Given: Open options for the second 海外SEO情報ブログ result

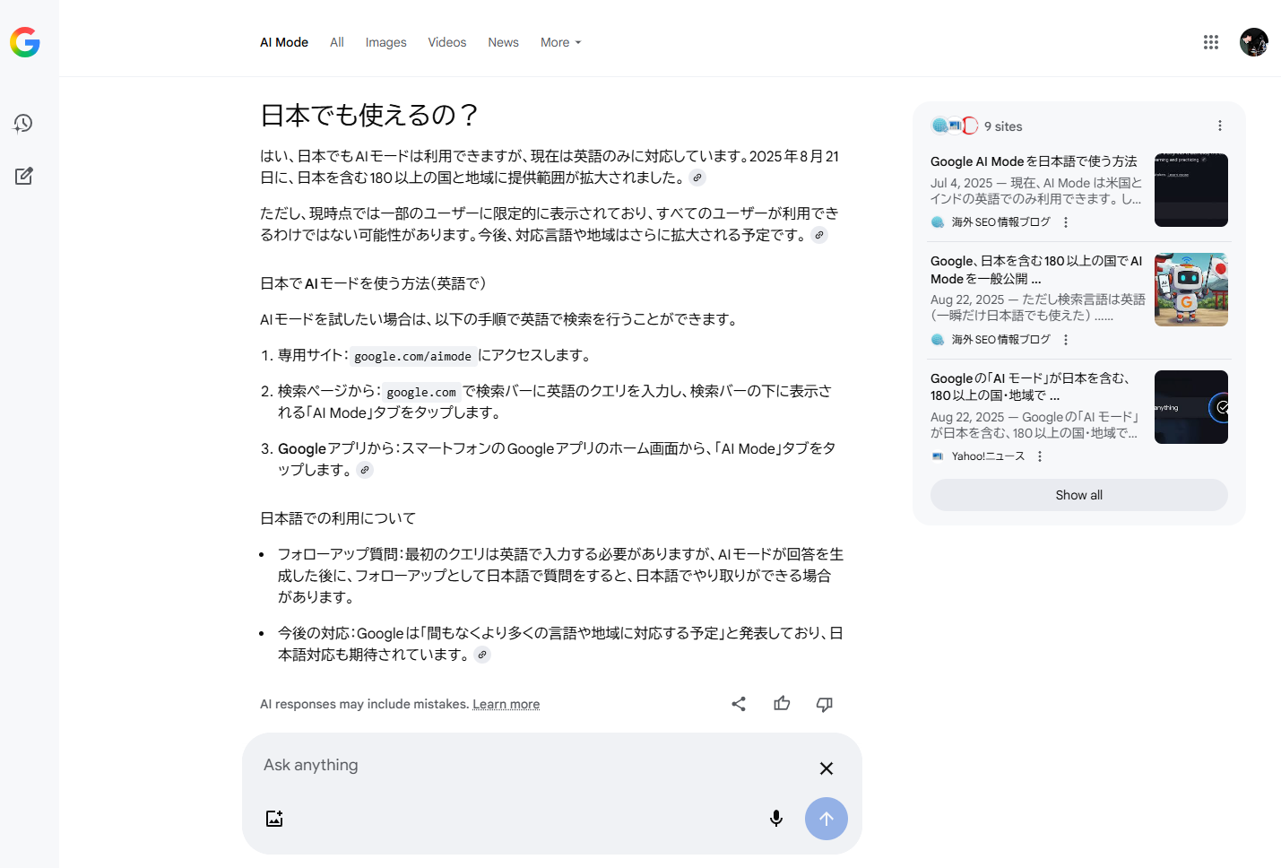Looking at the screenshot, I should click(x=1066, y=340).
